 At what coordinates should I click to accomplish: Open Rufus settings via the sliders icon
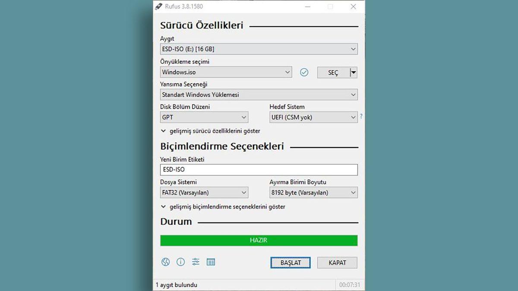point(196,262)
